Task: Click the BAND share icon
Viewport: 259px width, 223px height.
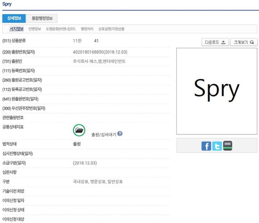Action: 227,146
